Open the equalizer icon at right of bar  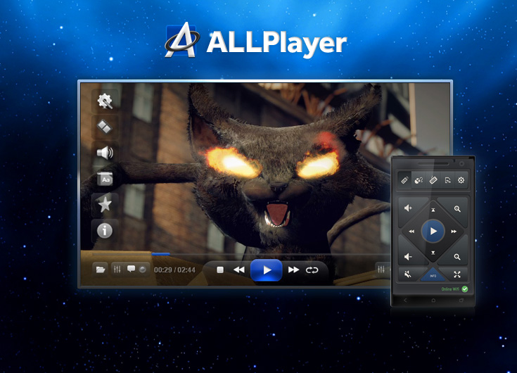click(381, 270)
